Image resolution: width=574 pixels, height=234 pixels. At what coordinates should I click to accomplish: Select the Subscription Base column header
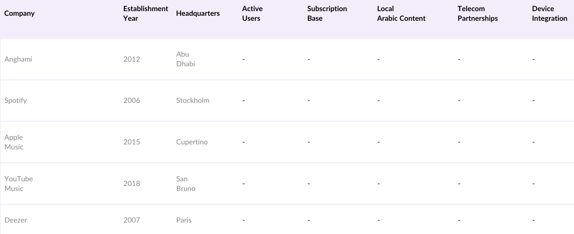[327, 13]
